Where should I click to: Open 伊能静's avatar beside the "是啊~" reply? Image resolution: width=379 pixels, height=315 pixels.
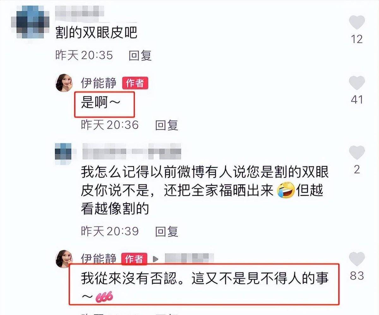pyautogui.click(x=64, y=83)
